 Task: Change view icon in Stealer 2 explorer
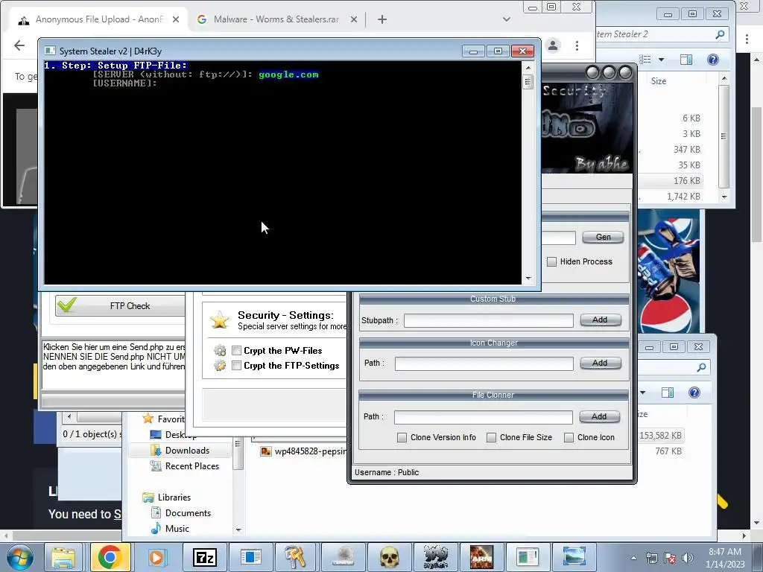coord(645,60)
